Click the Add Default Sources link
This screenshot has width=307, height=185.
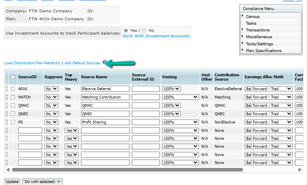click(x=82, y=63)
